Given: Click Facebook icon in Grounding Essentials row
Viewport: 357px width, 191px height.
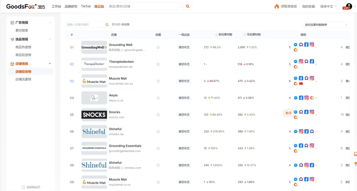Looking at the screenshot, I should point(301,146).
